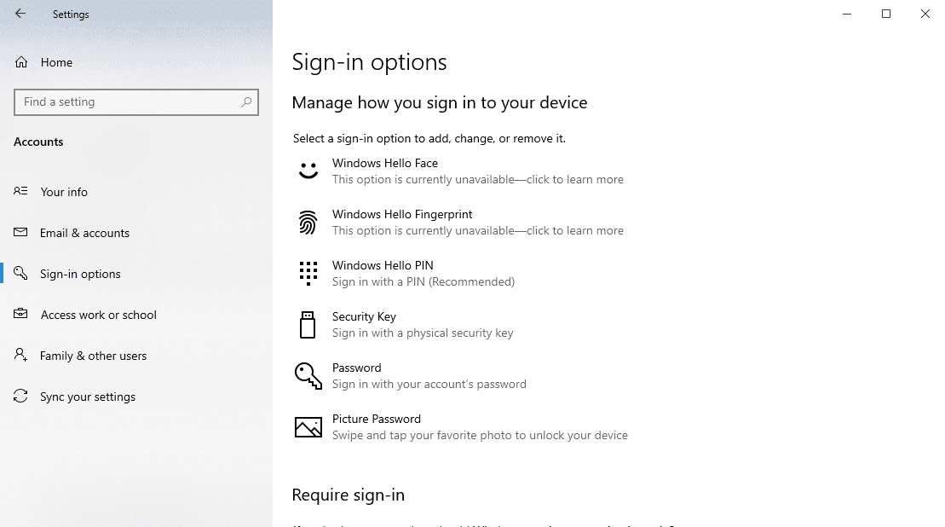The height and width of the screenshot is (527, 945).
Task: Click the Settings window title text
Action: coord(71,14)
